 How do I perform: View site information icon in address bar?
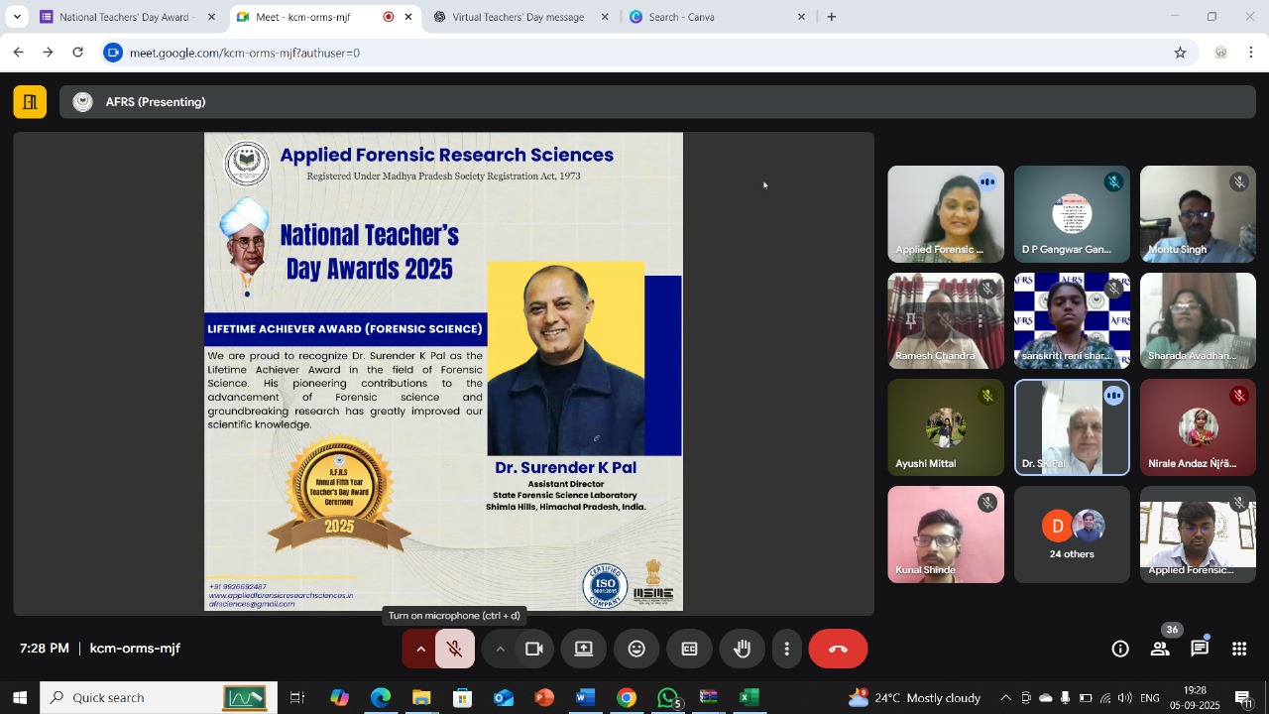[x=113, y=53]
